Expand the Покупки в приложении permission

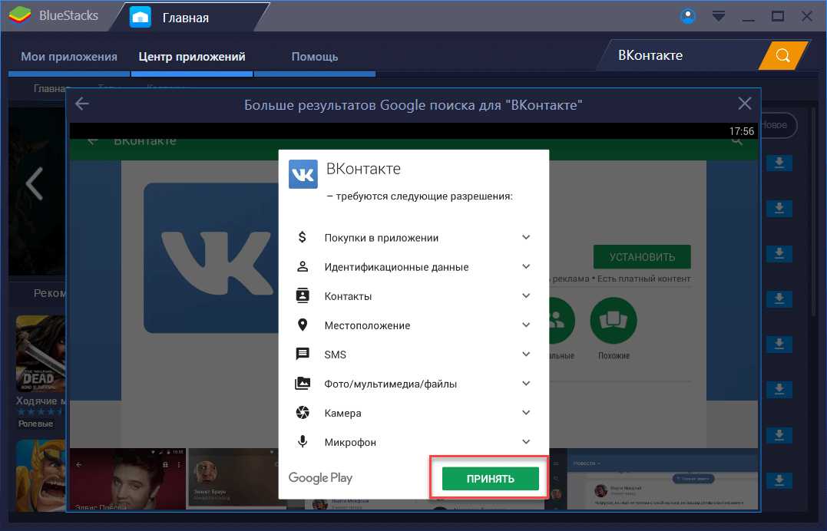526,238
